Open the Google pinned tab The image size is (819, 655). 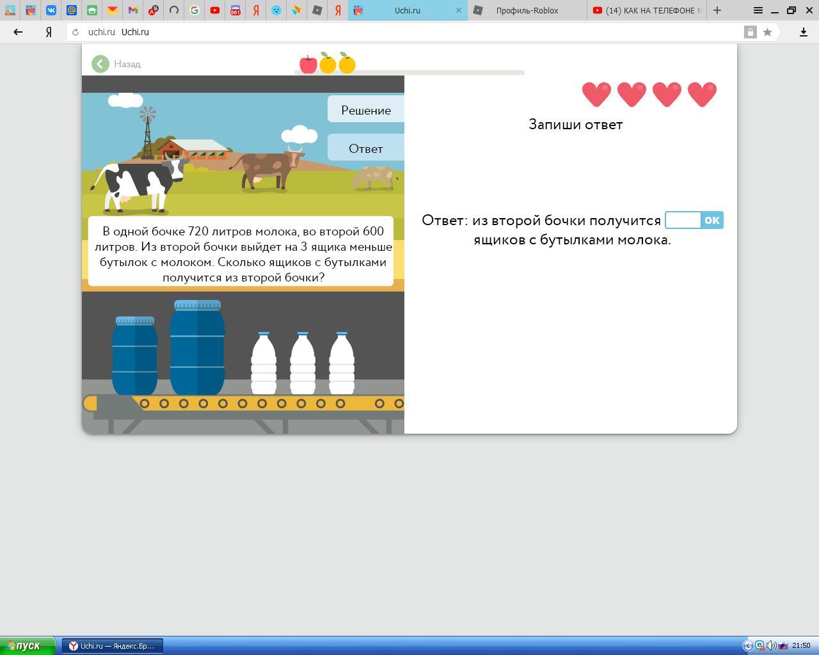click(x=195, y=10)
